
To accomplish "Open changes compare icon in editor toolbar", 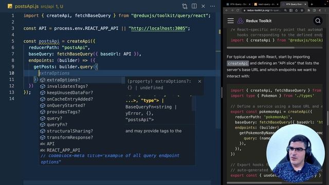I will coord(185,6).
